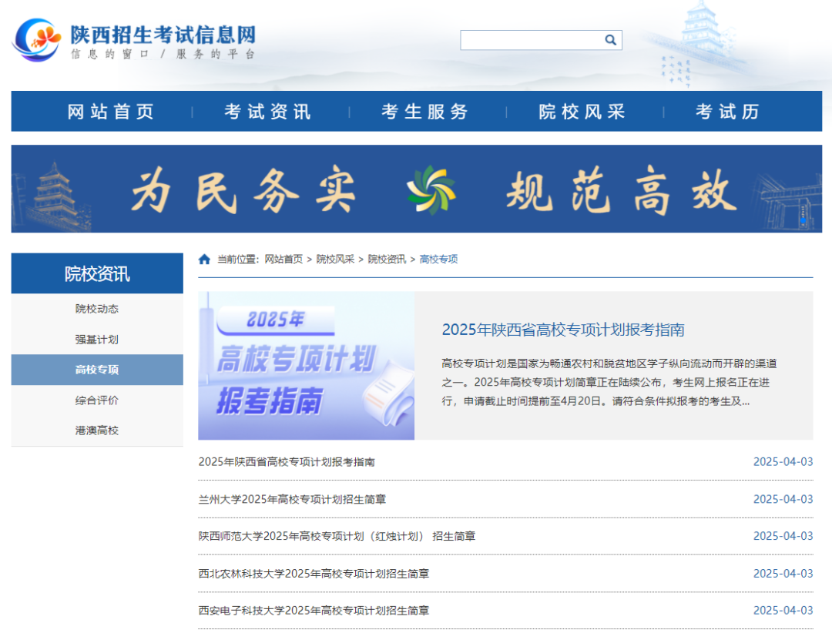Select 港澳高校 in the sidebar
The height and width of the screenshot is (633, 832).
(96, 430)
